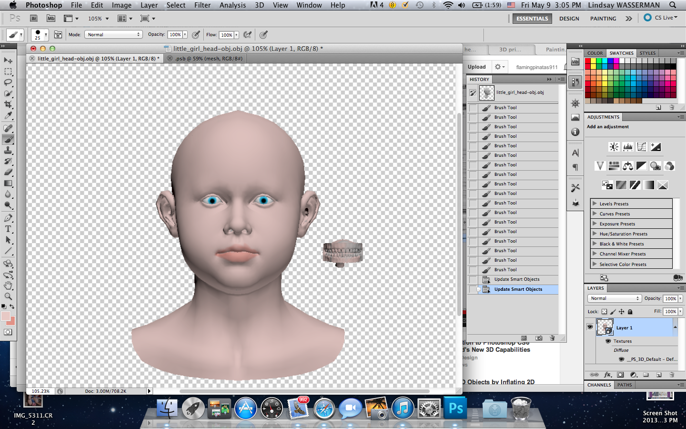Toggle Quick Mask mode
This screenshot has width=686, height=429.
pyautogui.click(x=8, y=332)
